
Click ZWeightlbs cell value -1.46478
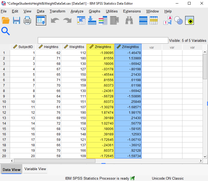128,53
